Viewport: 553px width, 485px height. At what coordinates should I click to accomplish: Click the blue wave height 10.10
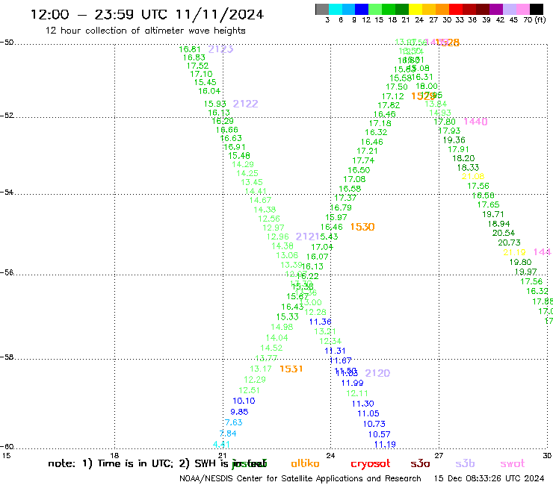244,401
